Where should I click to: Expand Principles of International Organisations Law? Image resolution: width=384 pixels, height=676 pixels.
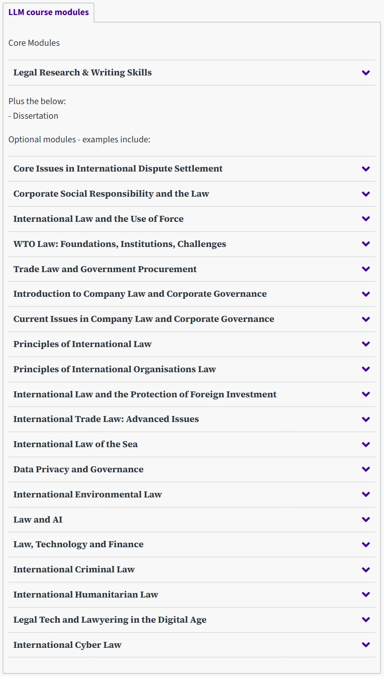(x=115, y=369)
